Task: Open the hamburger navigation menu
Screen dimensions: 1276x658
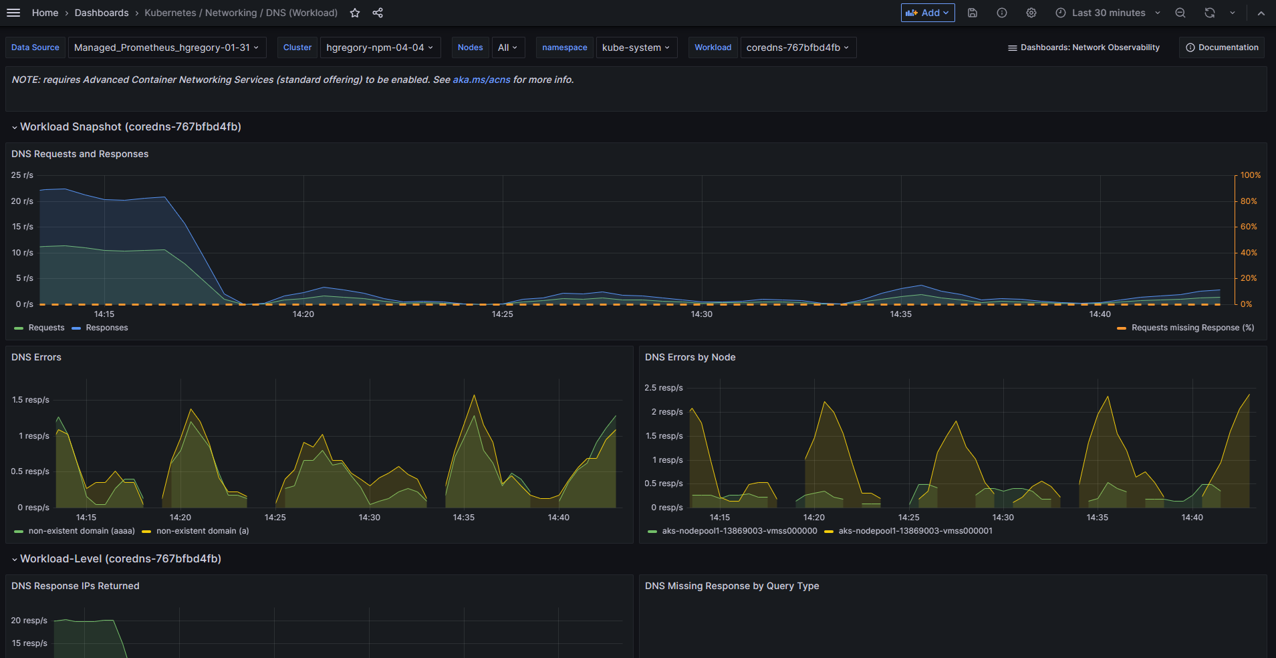Action: coord(13,13)
